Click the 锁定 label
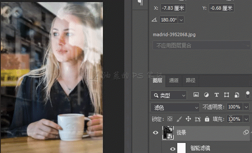The image size is (252, 153). (x=158, y=119)
